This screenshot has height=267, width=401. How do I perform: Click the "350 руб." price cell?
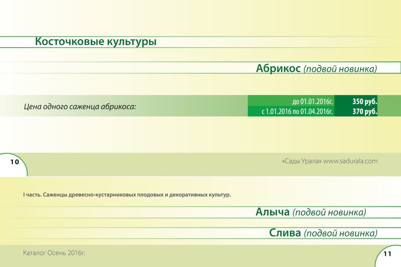click(365, 101)
